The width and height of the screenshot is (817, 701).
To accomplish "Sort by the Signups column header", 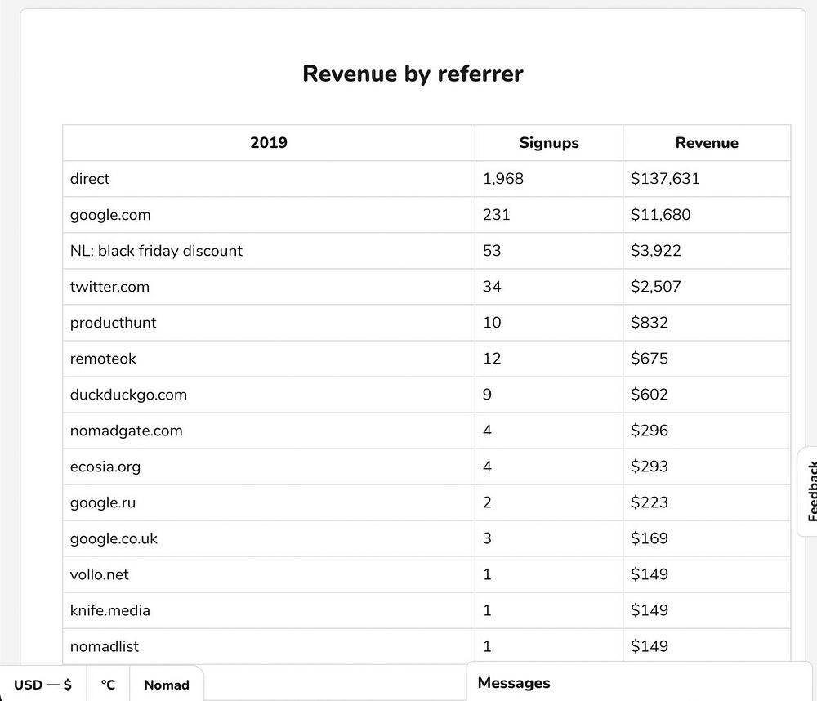I will (549, 143).
